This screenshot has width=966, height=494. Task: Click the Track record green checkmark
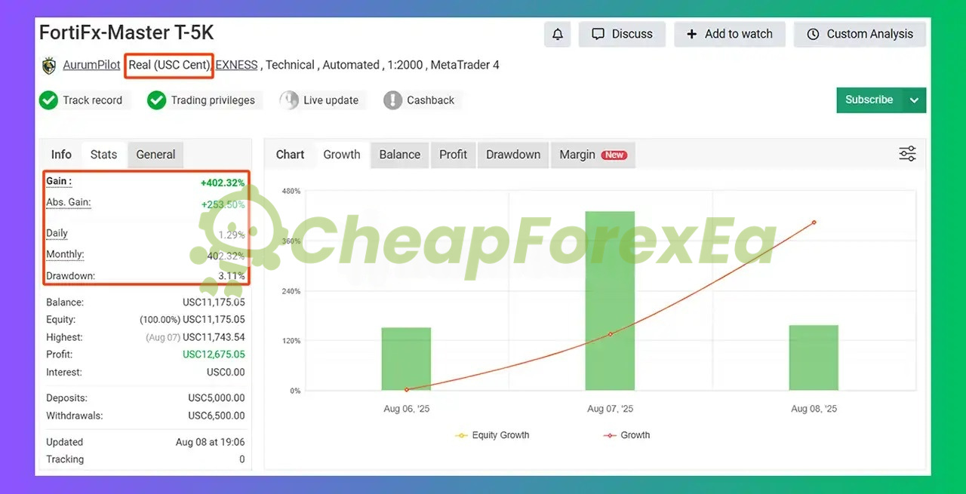tap(49, 100)
